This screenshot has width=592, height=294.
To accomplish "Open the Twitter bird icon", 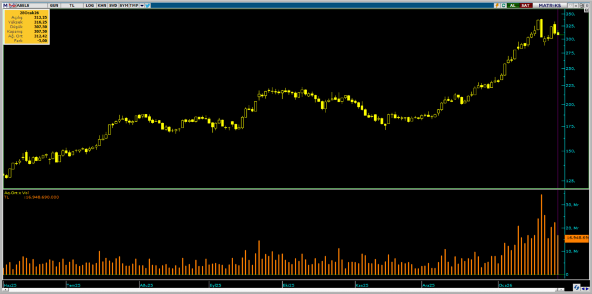I will pos(147,5).
